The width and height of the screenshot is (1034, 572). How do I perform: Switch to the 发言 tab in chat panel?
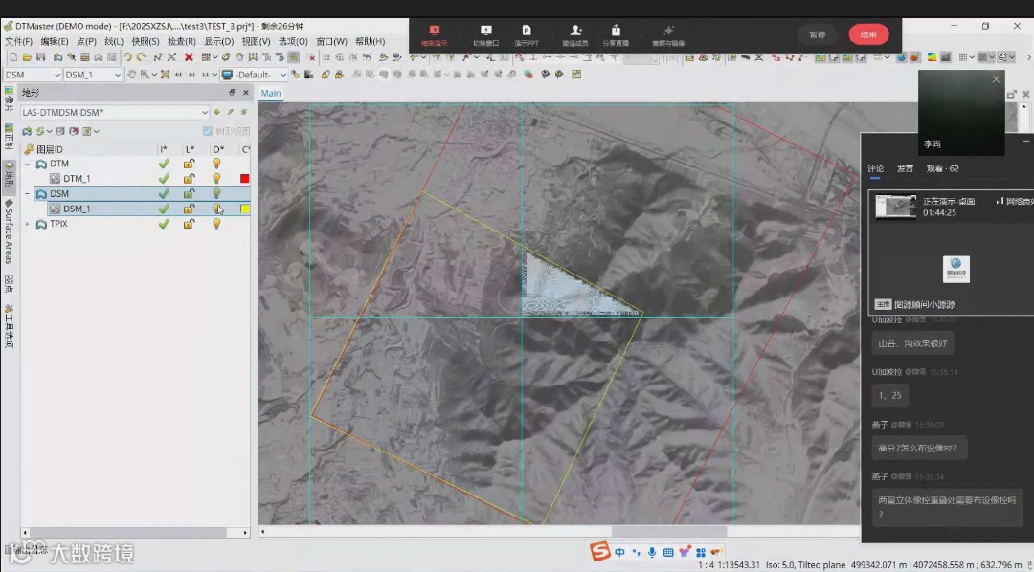click(x=905, y=168)
